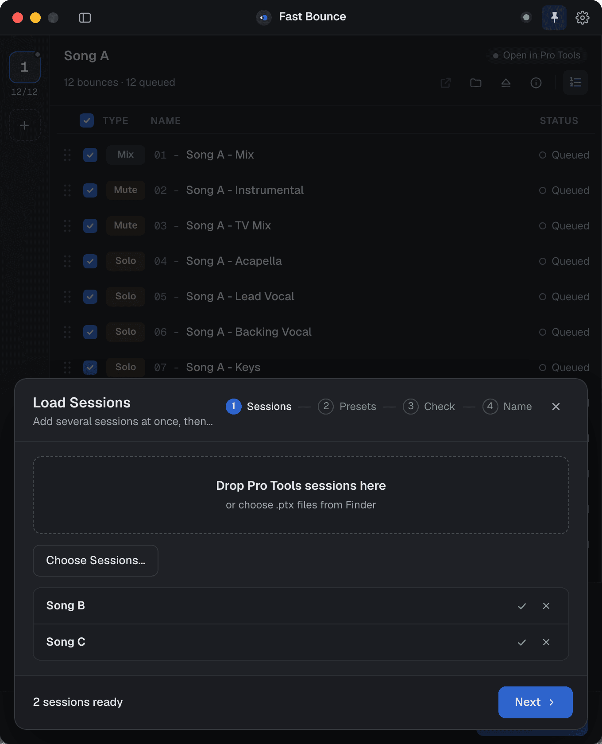The height and width of the screenshot is (744, 602).
Task: Close the Load Sessions dialog
Action: [x=556, y=407]
